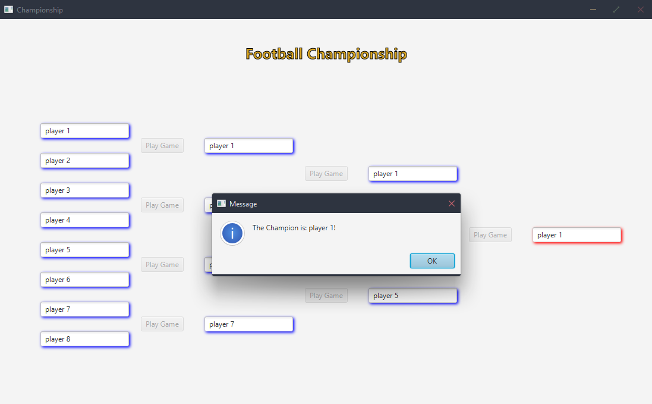This screenshot has width=652, height=404.
Task: Select the player 2 input field
Action: pos(85,161)
